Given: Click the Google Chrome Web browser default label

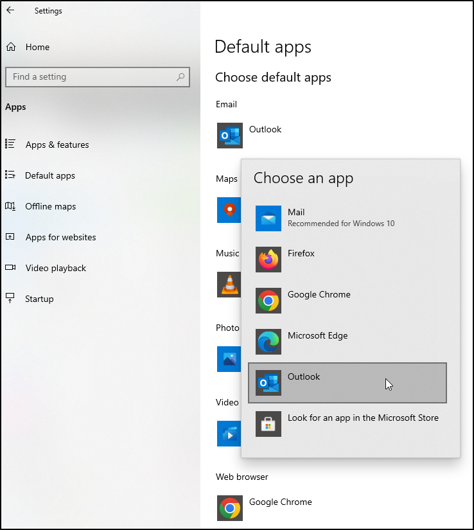Looking at the screenshot, I should tap(281, 502).
